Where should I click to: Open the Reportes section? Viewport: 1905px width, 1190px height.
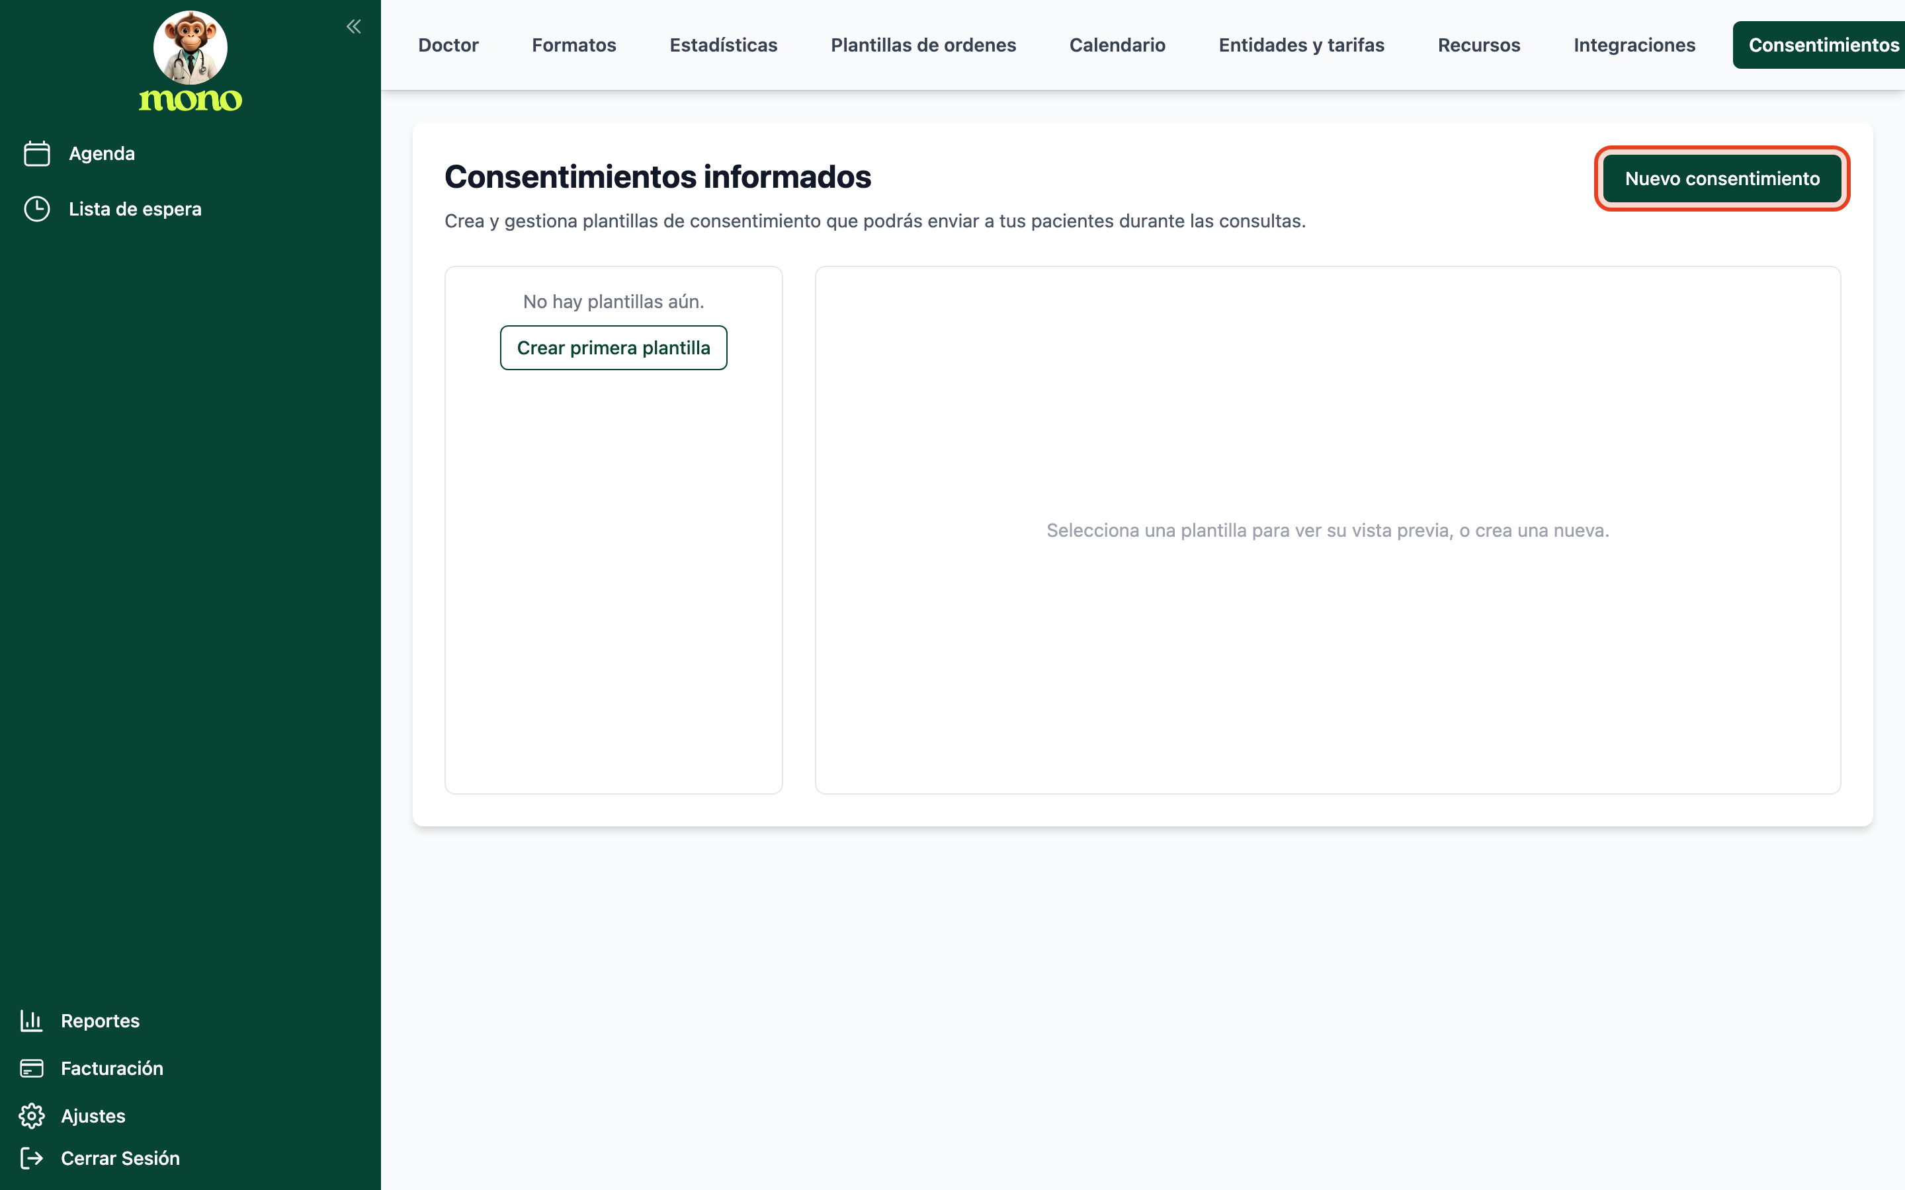[x=100, y=1021]
